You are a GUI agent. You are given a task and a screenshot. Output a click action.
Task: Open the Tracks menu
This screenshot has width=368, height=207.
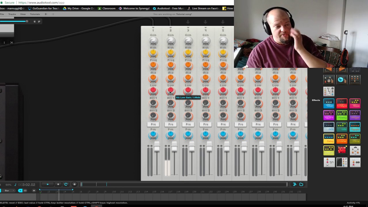12,14
